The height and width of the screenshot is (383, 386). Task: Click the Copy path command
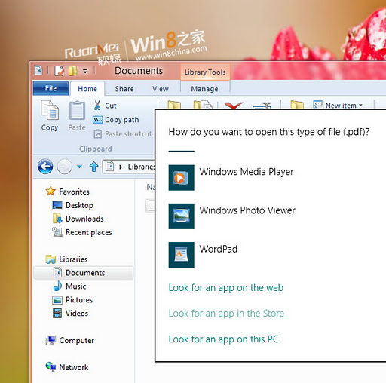115,120
